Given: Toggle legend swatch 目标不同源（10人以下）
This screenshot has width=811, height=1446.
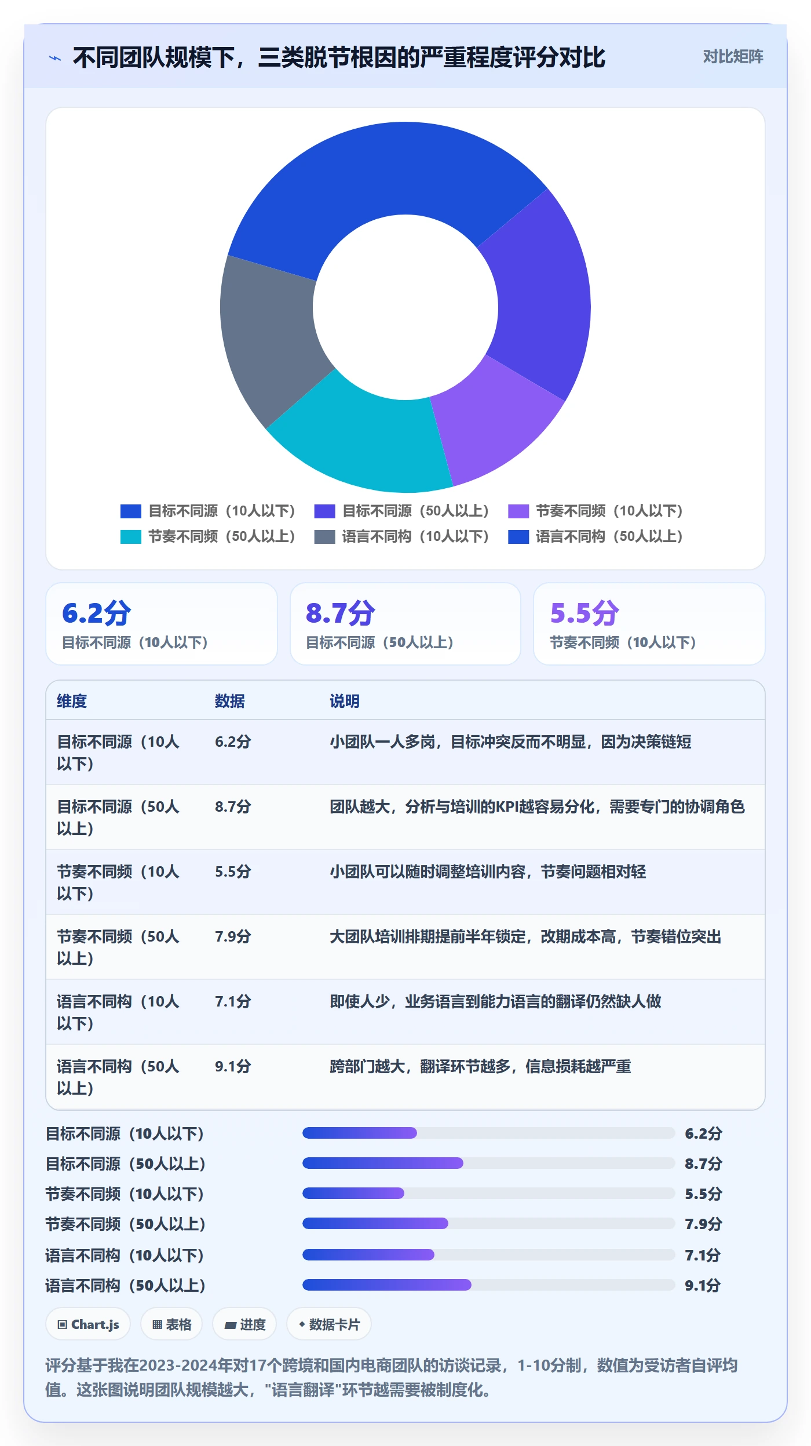Looking at the screenshot, I should tap(131, 511).
